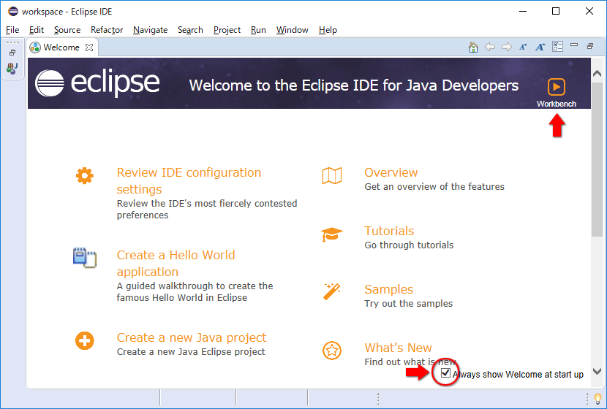Viewport: 607px width, 409px height.
Task: Click the notepad icon for Hello World
Action: (x=84, y=258)
